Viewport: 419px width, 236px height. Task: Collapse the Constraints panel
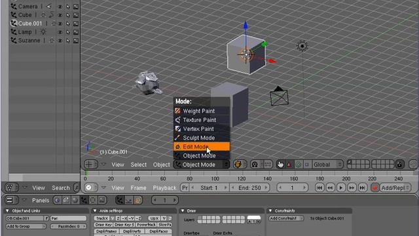[x=270, y=210]
